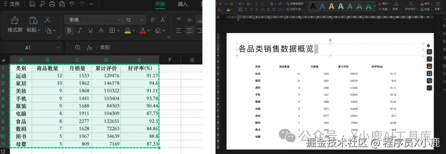Apply the orange A text style preset
446x154 pixels.
[331, 6]
